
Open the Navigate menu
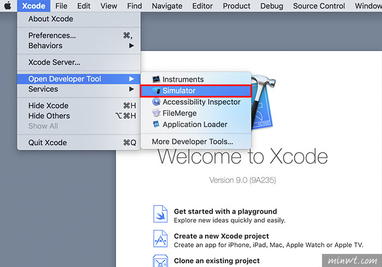(x=167, y=6)
